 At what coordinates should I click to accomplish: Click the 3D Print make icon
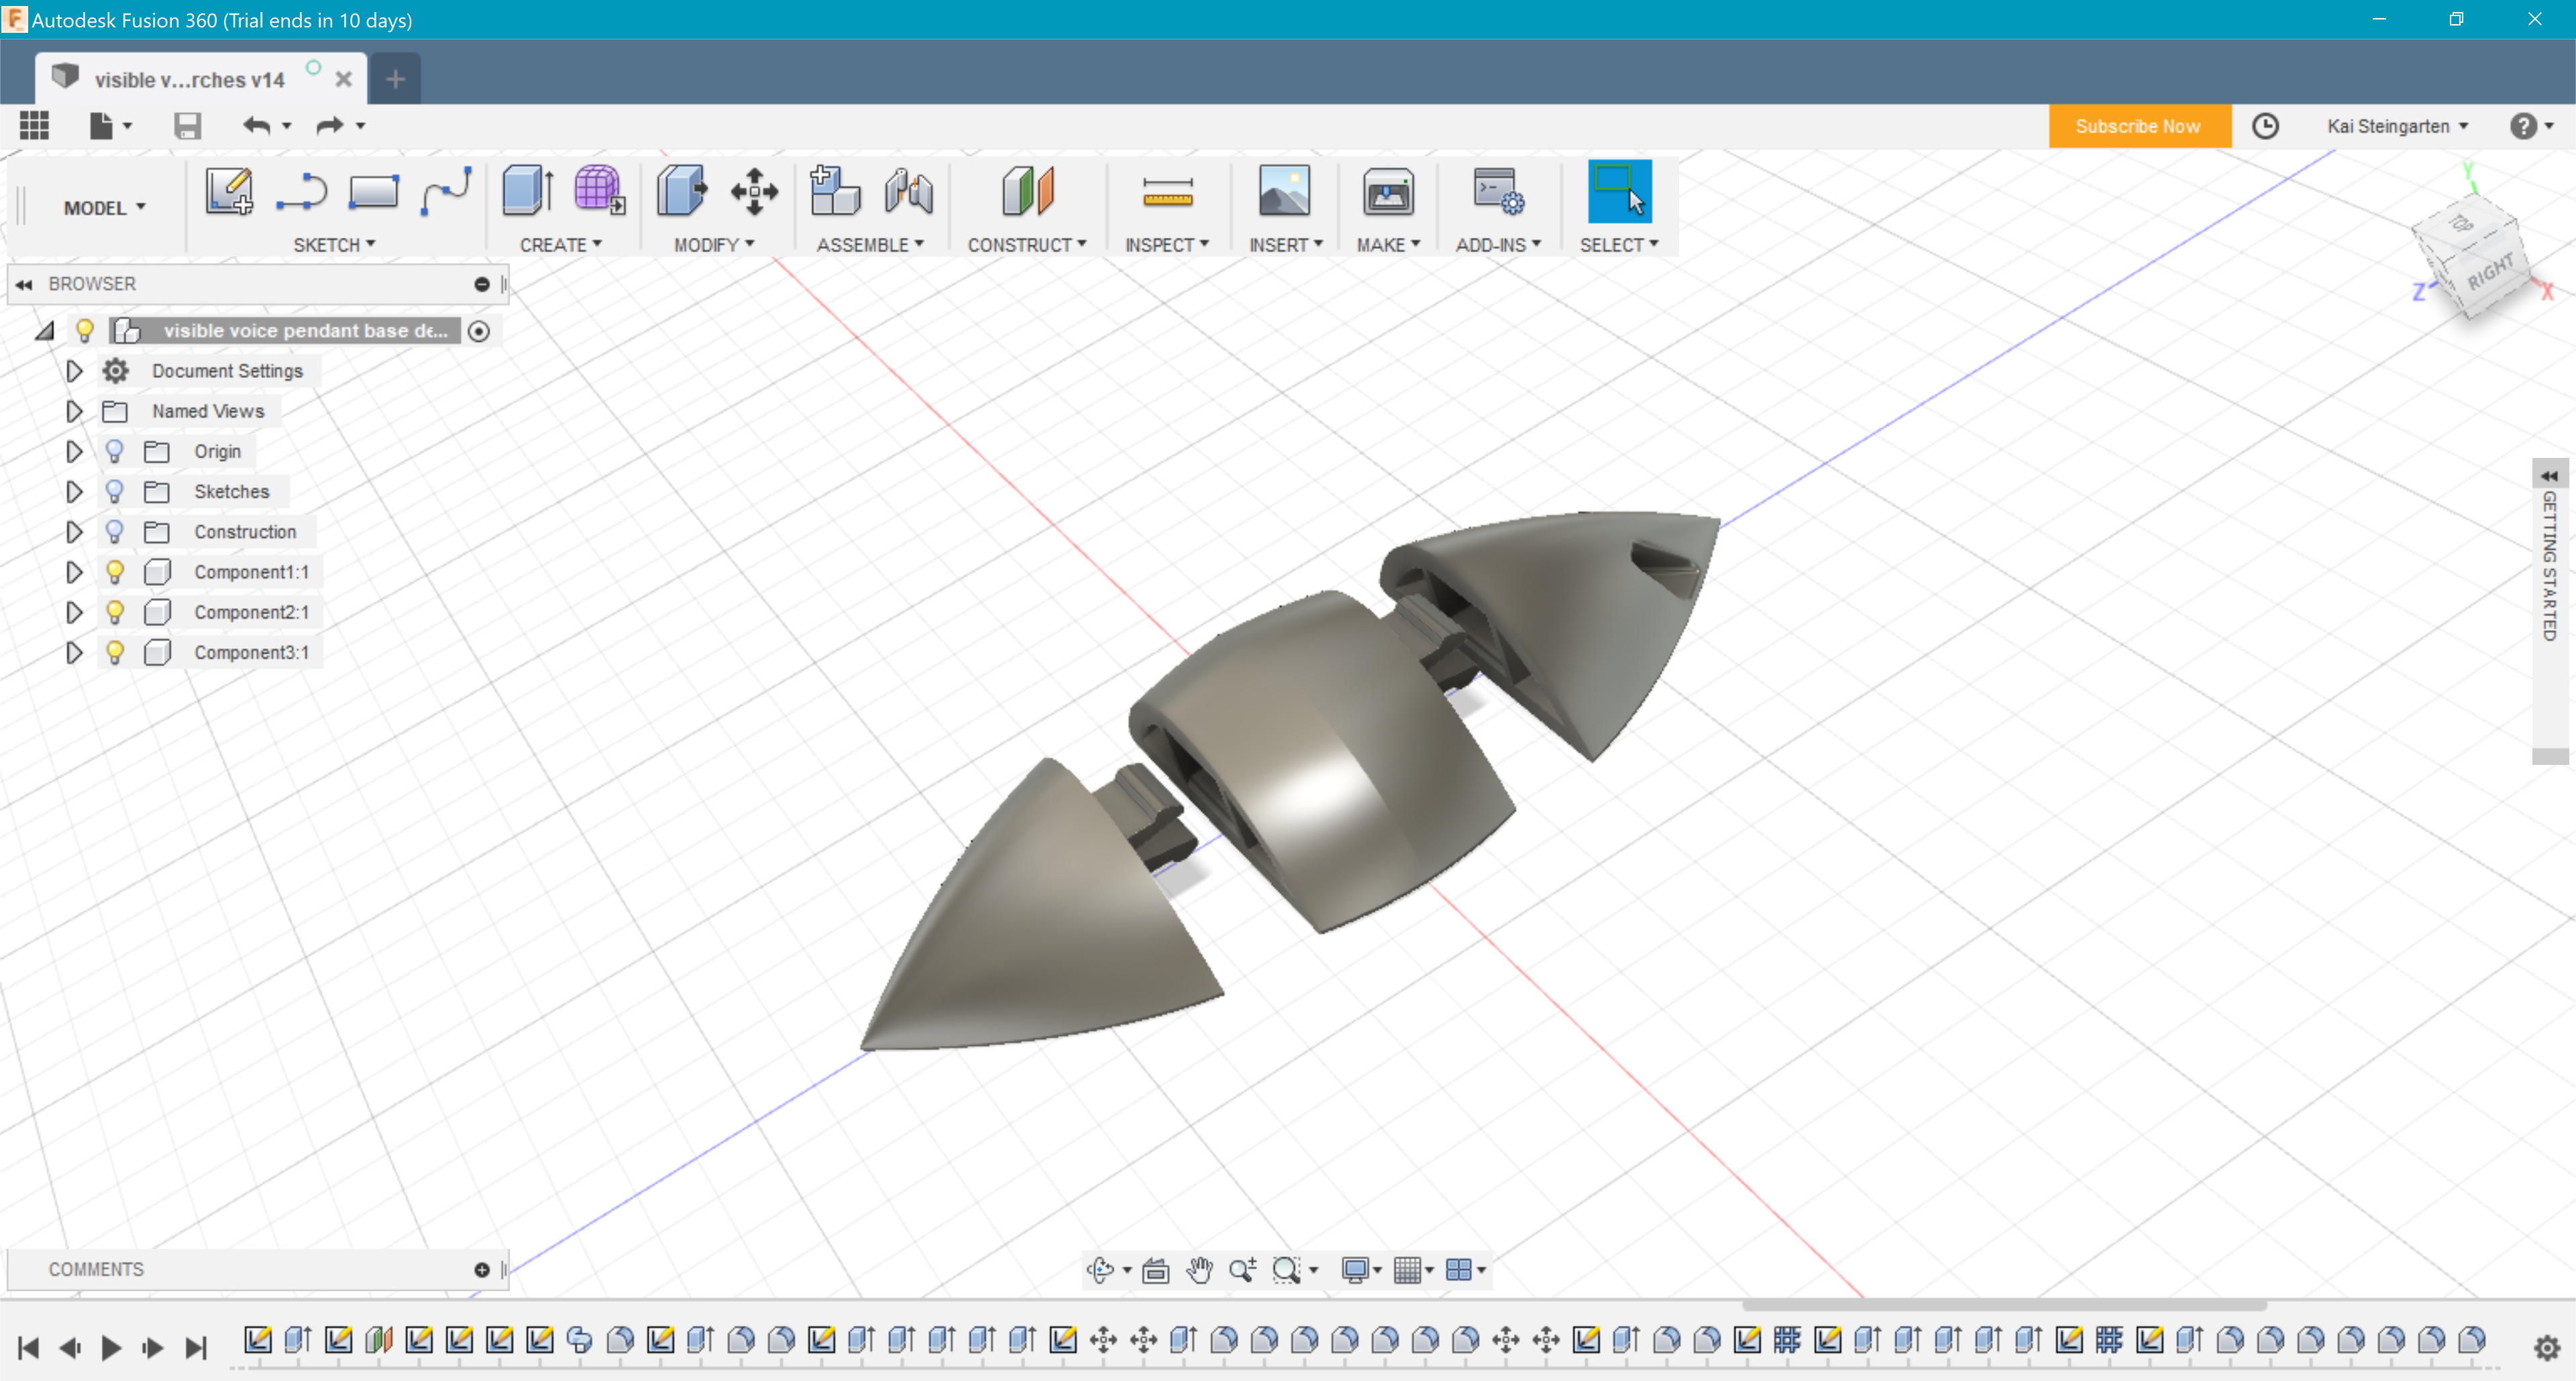(1388, 191)
